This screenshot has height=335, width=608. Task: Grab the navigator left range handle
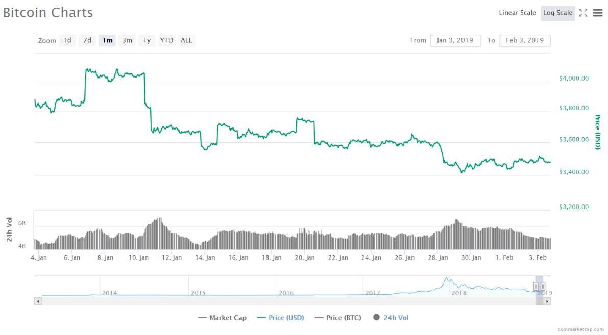(x=536, y=286)
